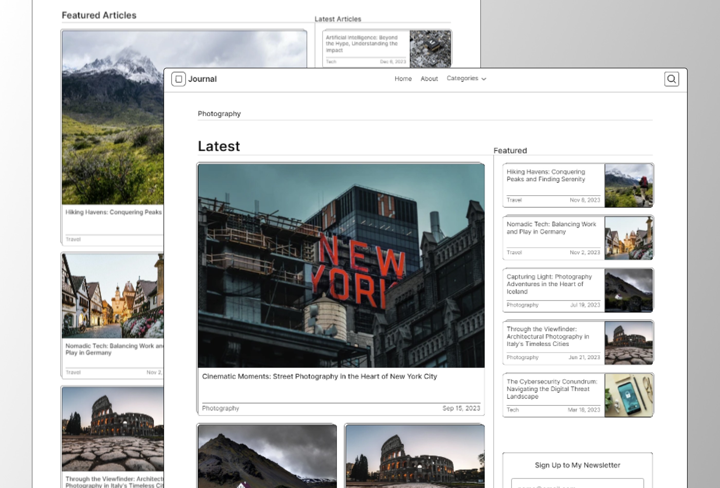Open the About page
Viewport: 720px width, 488px height.
coord(429,79)
